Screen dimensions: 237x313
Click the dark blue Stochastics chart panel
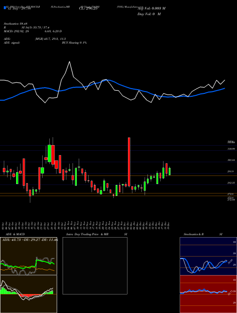coord(208,256)
